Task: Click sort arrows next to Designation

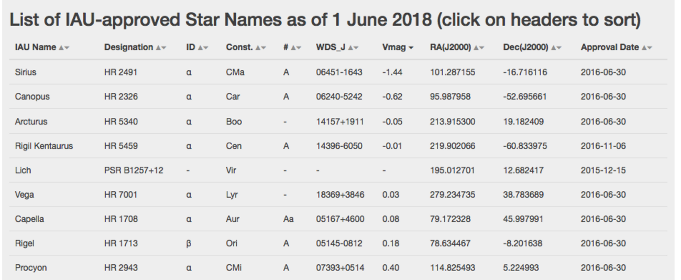Action: pyautogui.click(x=161, y=48)
